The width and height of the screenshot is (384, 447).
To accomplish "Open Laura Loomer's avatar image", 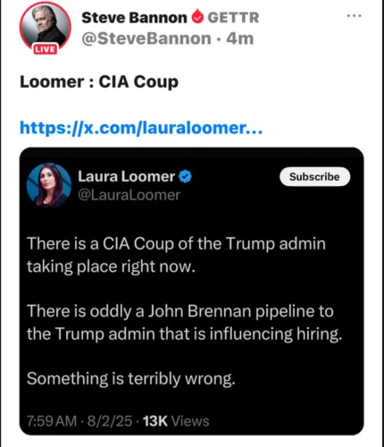I will [x=49, y=185].
